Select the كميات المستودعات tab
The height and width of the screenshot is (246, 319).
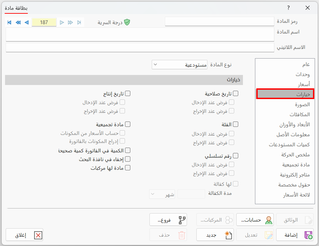pyautogui.click(x=285, y=145)
